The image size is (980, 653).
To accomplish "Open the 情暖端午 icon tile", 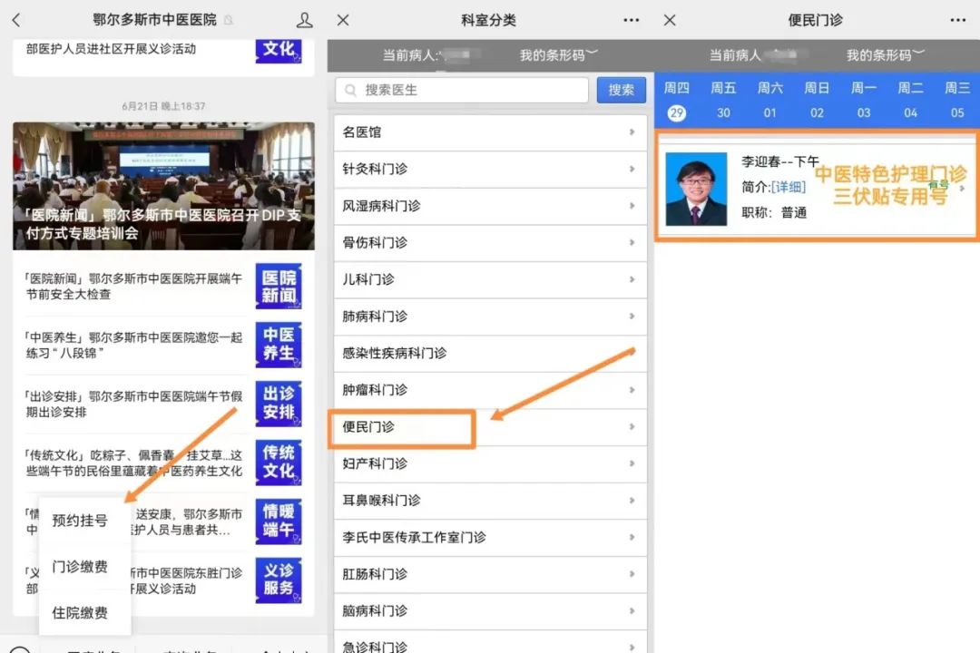I will tap(279, 521).
